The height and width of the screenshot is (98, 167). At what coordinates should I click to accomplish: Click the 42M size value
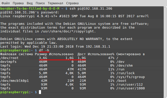click(x=44, y=81)
